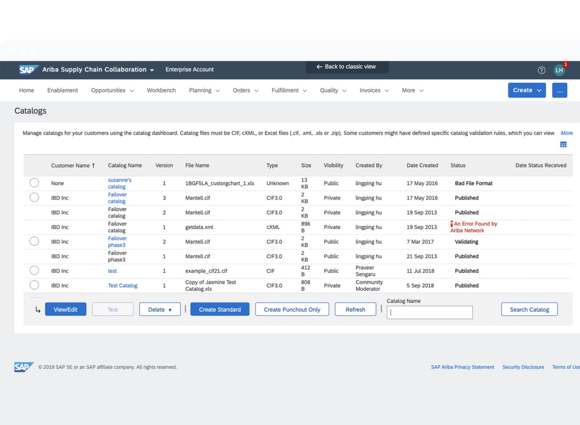Click the help question mark icon
The height and width of the screenshot is (425, 580).
(x=541, y=70)
